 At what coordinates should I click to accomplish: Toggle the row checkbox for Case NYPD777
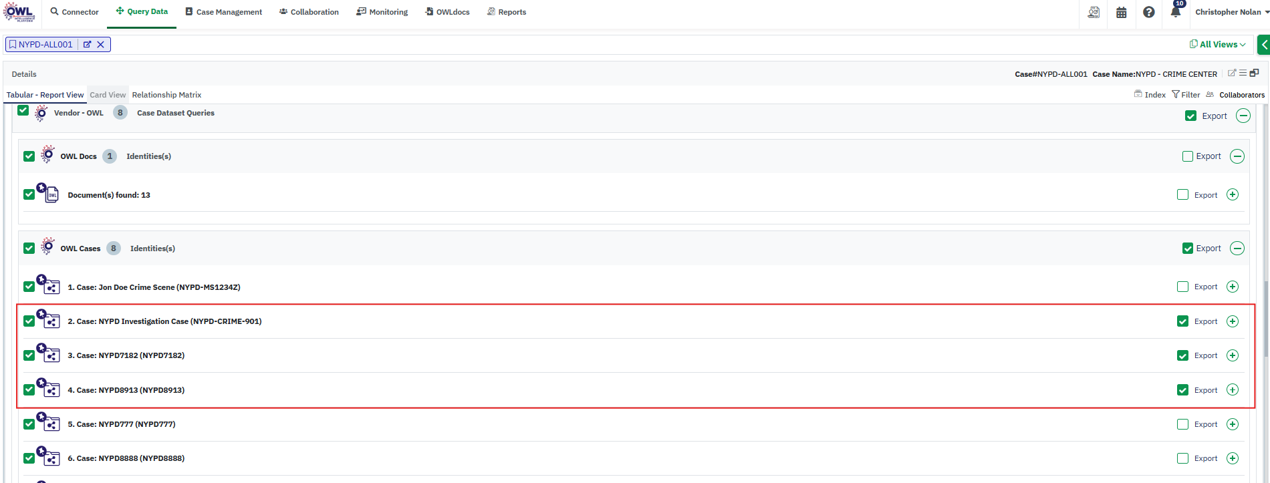pos(29,424)
